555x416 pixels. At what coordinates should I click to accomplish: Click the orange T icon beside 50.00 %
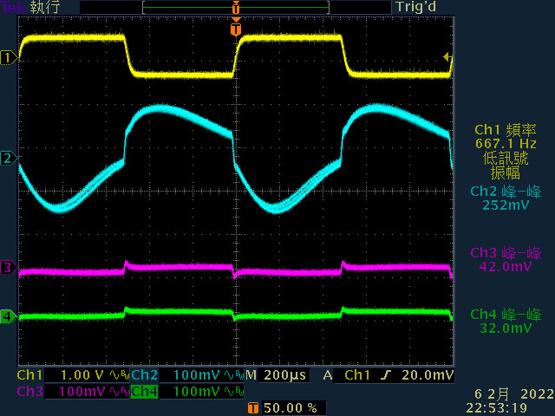(x=252, y=408)
